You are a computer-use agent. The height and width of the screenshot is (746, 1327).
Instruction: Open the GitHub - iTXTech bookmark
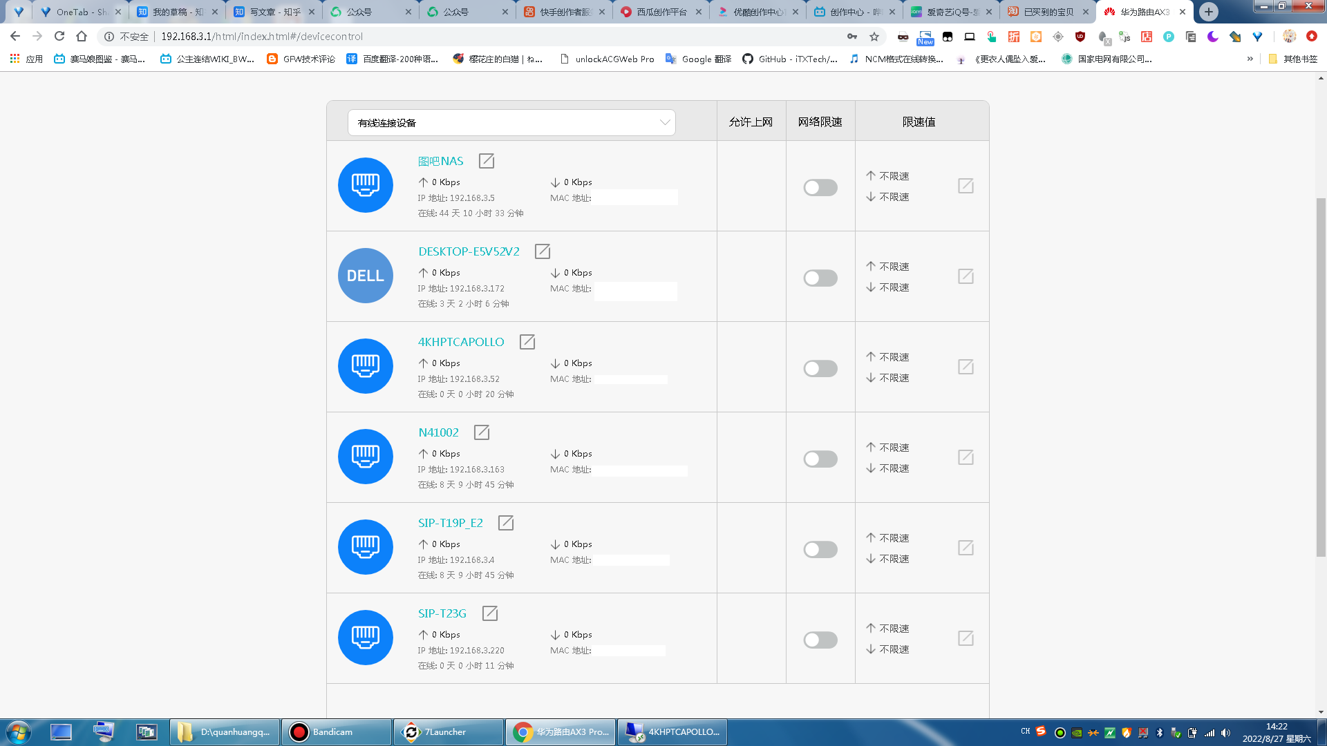tap(789, 59)
